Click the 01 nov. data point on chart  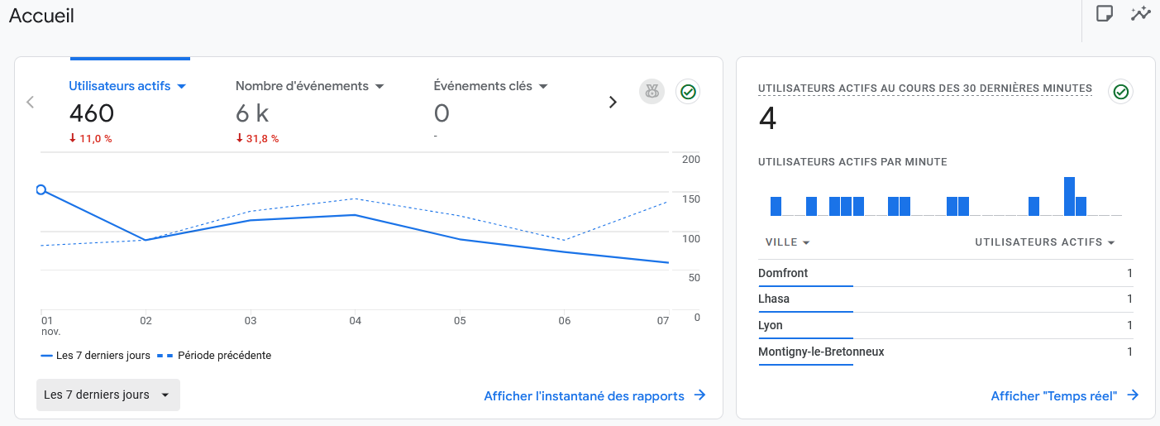point(41,189)
